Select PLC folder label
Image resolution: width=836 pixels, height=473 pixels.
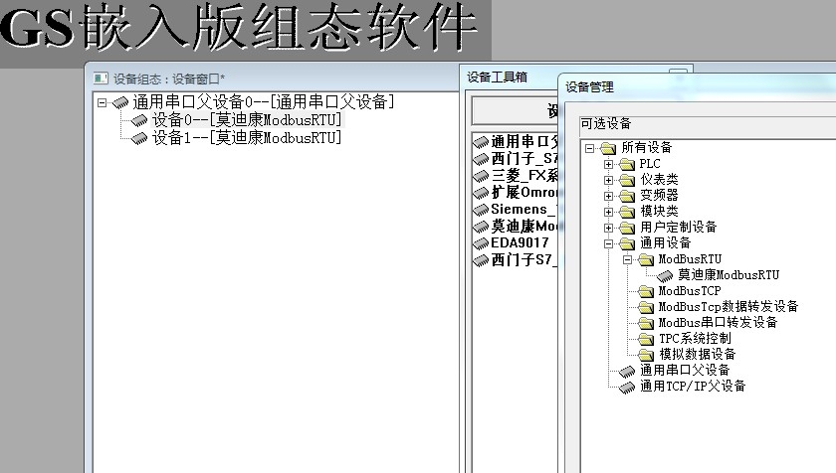[x=650, y=163]
